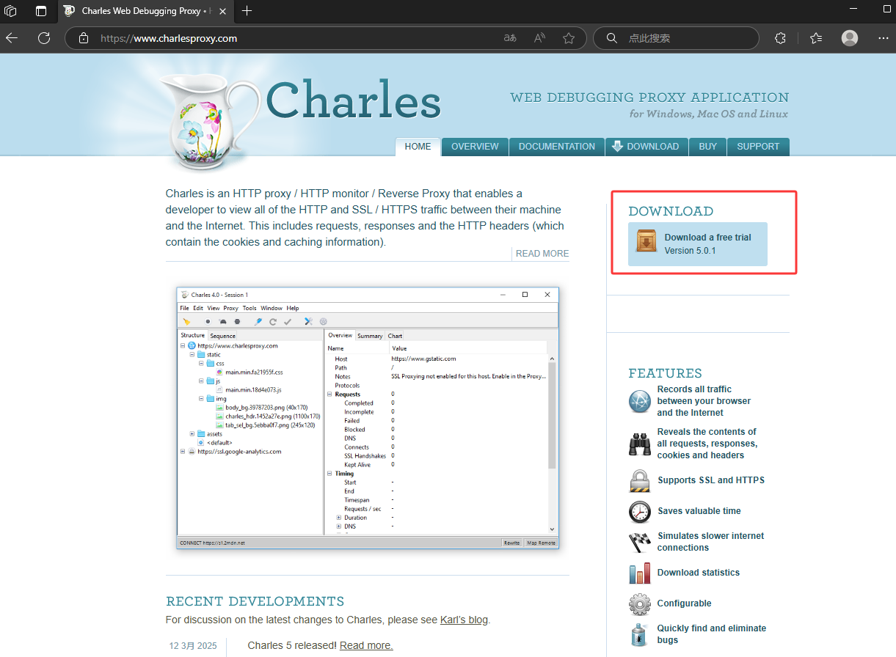Click Quickly find and eliminate bugs text
The width and height of the screenshot is (896, 657).
tap(712, 634)
